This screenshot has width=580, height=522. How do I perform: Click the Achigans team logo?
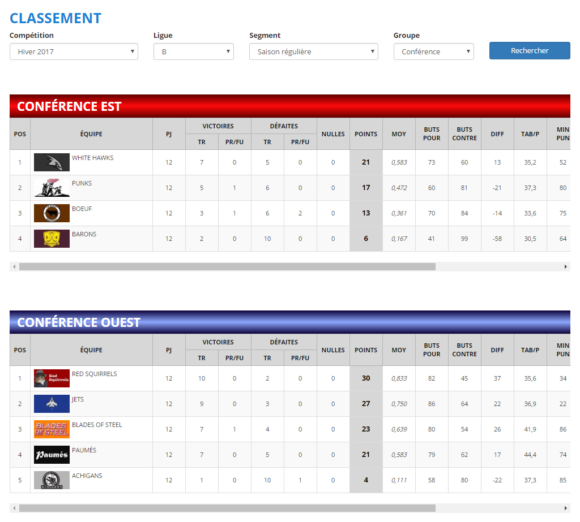[52, 480]
